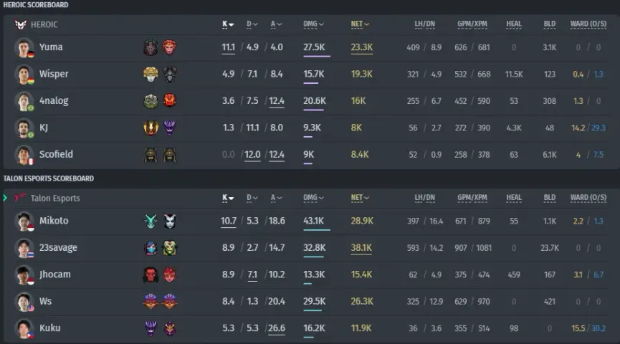Open player 23savage's name link
This screenshot has height=344, width=620.
click(58, 247)
